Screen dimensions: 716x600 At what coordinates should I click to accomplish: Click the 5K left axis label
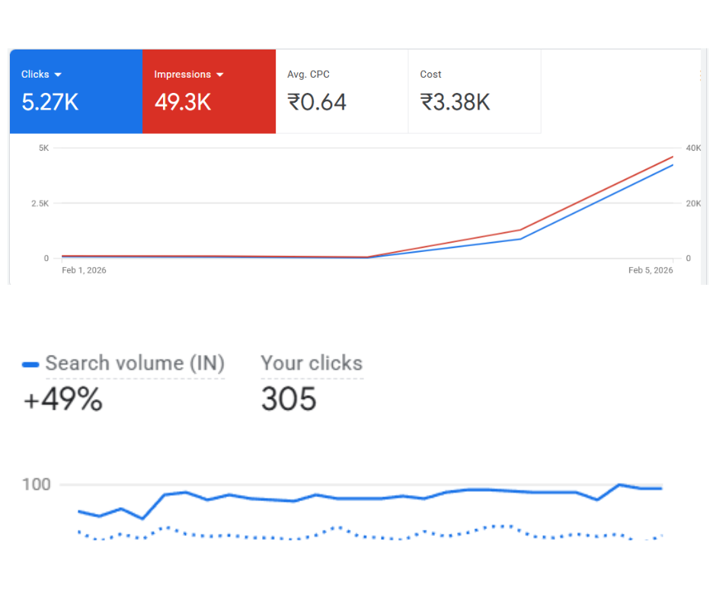(x=43, y=148)
